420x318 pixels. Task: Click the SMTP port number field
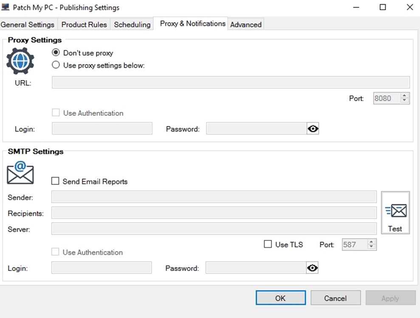(x=355, y=245)
